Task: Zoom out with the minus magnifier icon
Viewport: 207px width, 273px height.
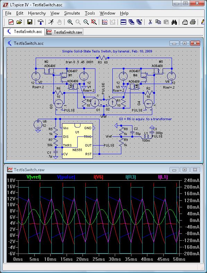Action: [x=86, y=22]
